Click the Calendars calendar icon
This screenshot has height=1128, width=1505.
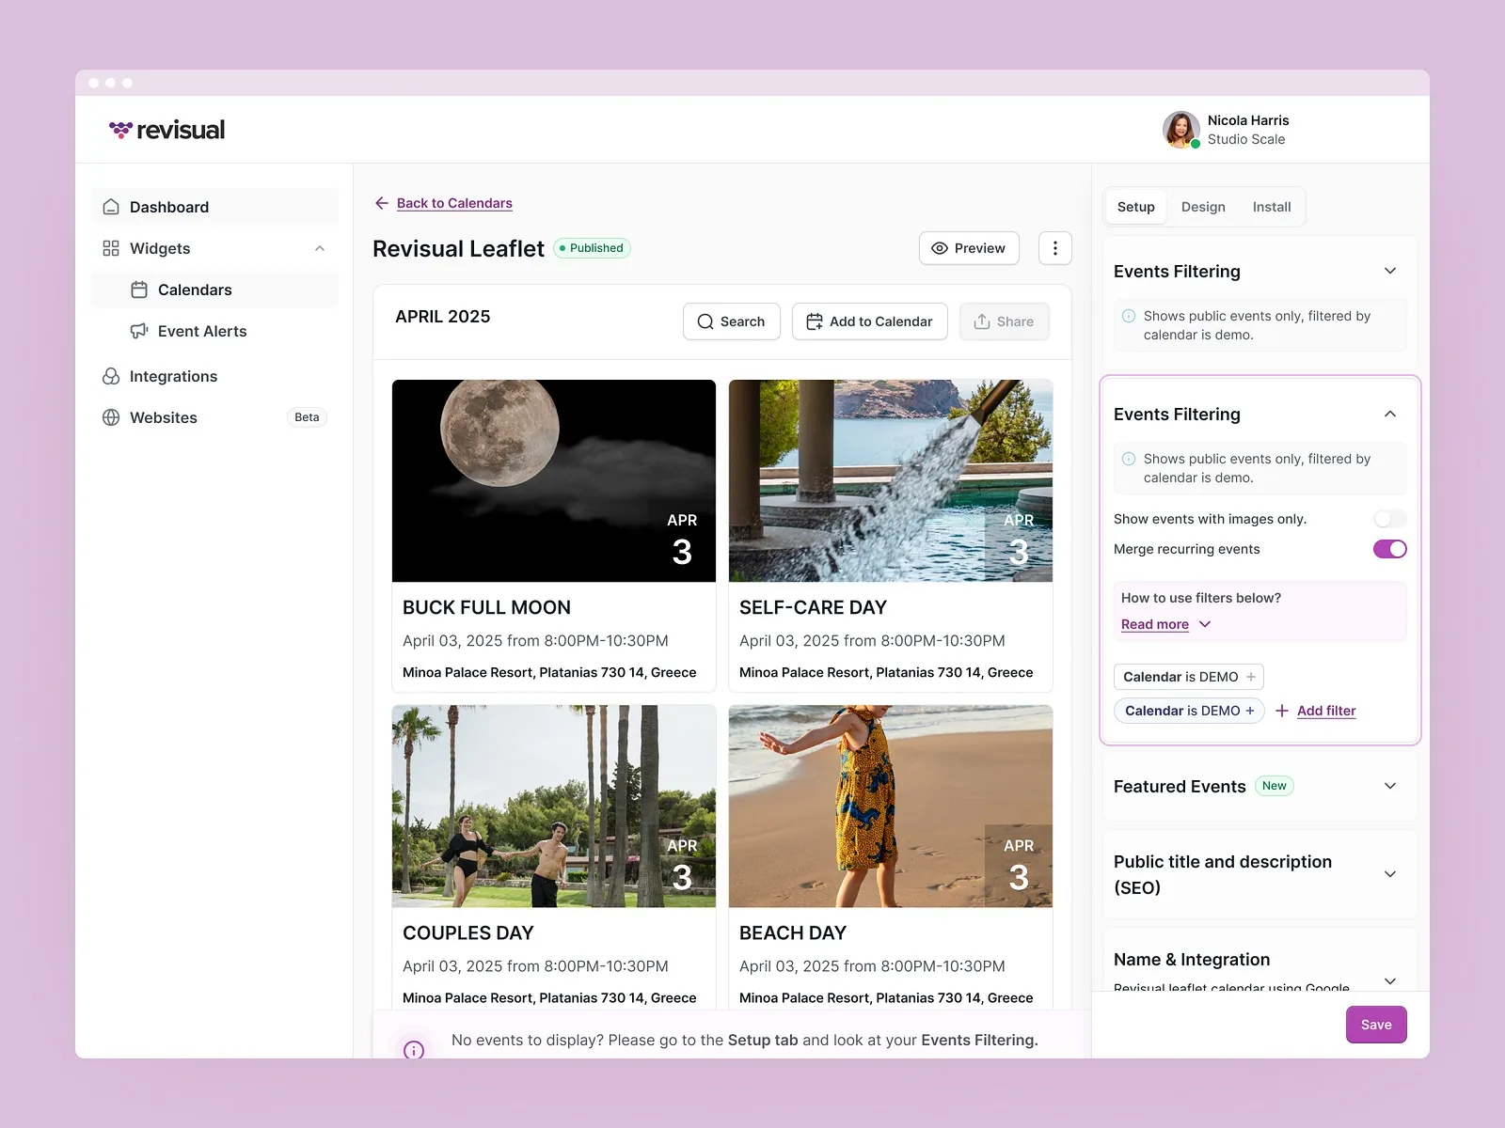pyautogui.click(x=139, y=290)
